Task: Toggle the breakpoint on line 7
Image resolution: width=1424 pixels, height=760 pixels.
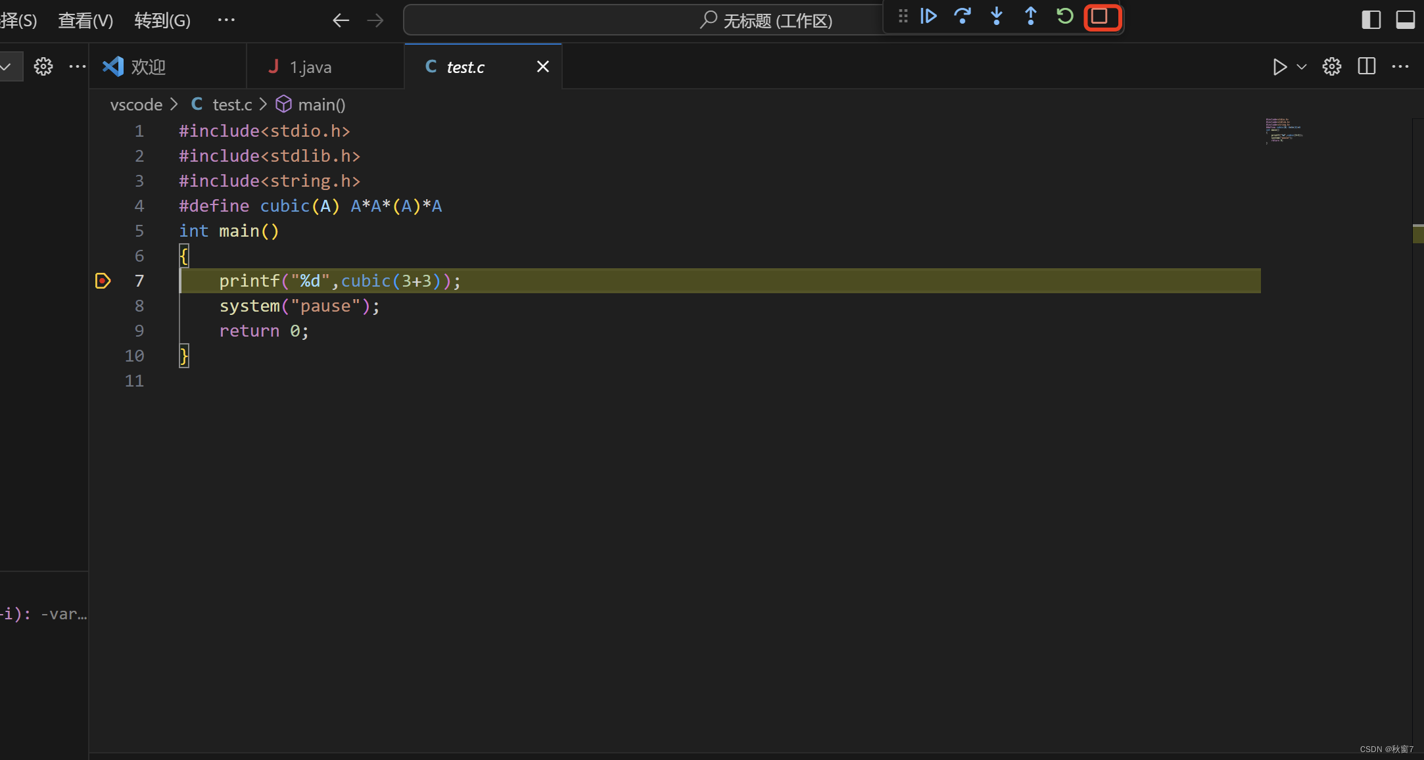Action: [103, 281]
